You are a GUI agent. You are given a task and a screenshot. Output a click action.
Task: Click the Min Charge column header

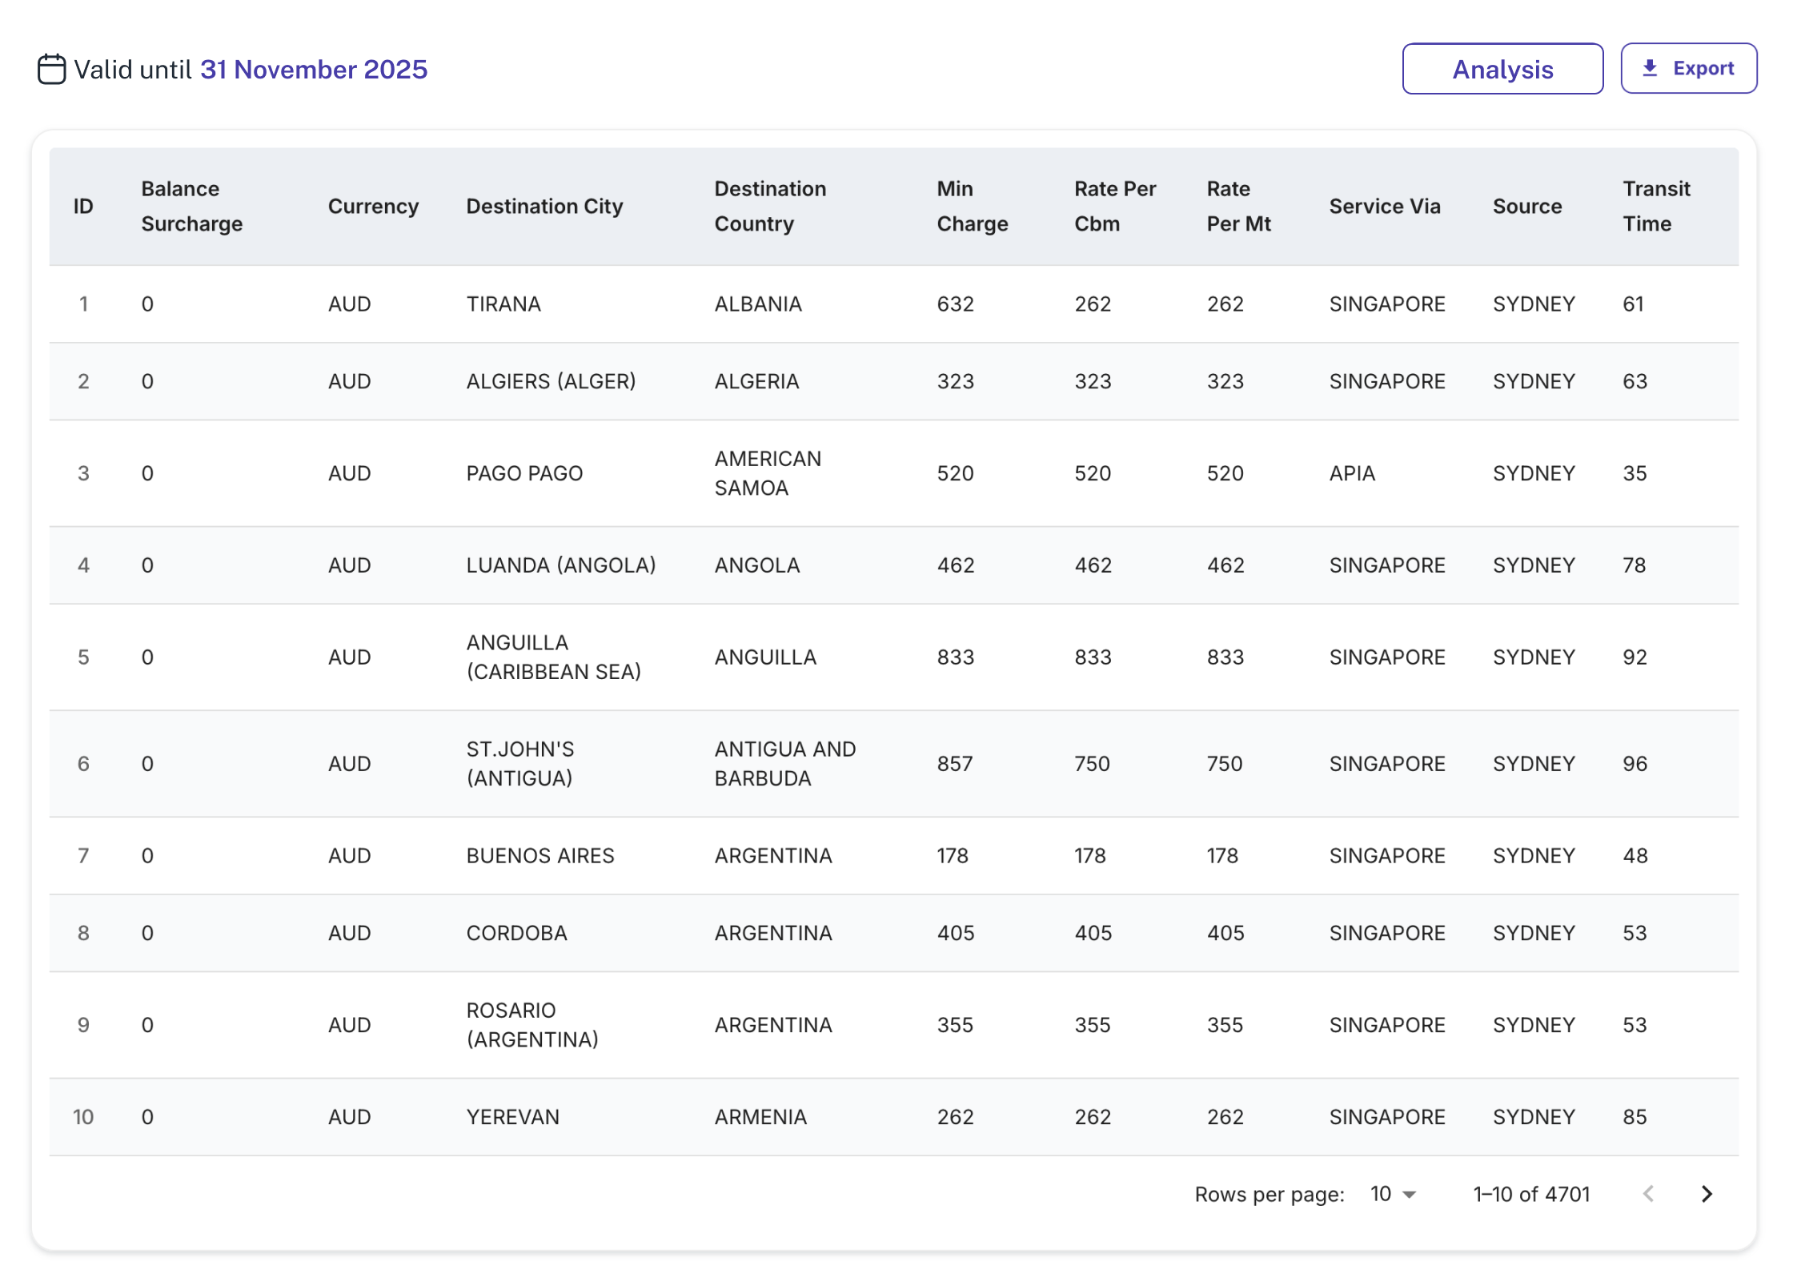point(971,207)
